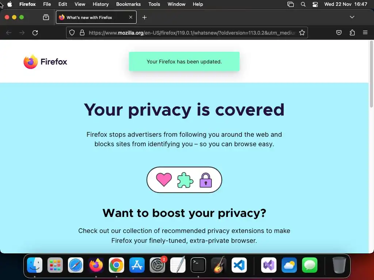Open the Apple menu
Screen dimensions: 374x280
click(9, 4)
